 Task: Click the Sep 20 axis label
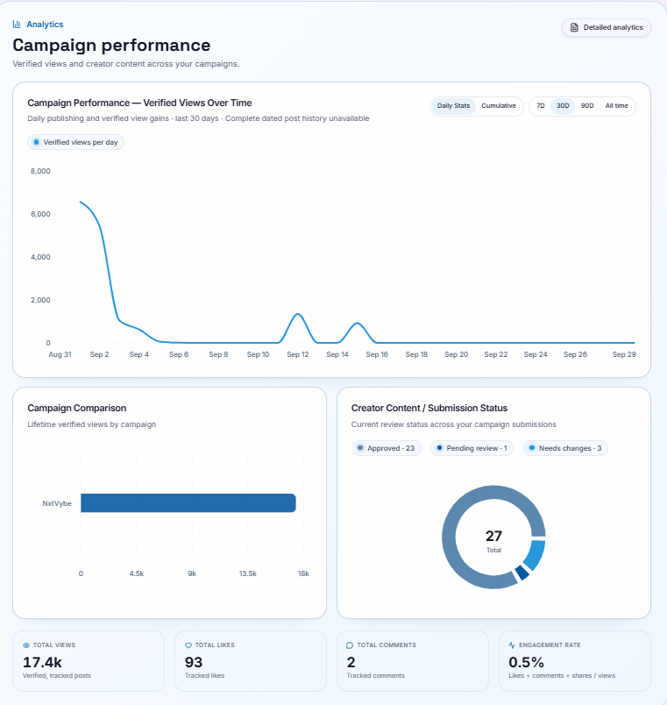[x=456, y=354]
